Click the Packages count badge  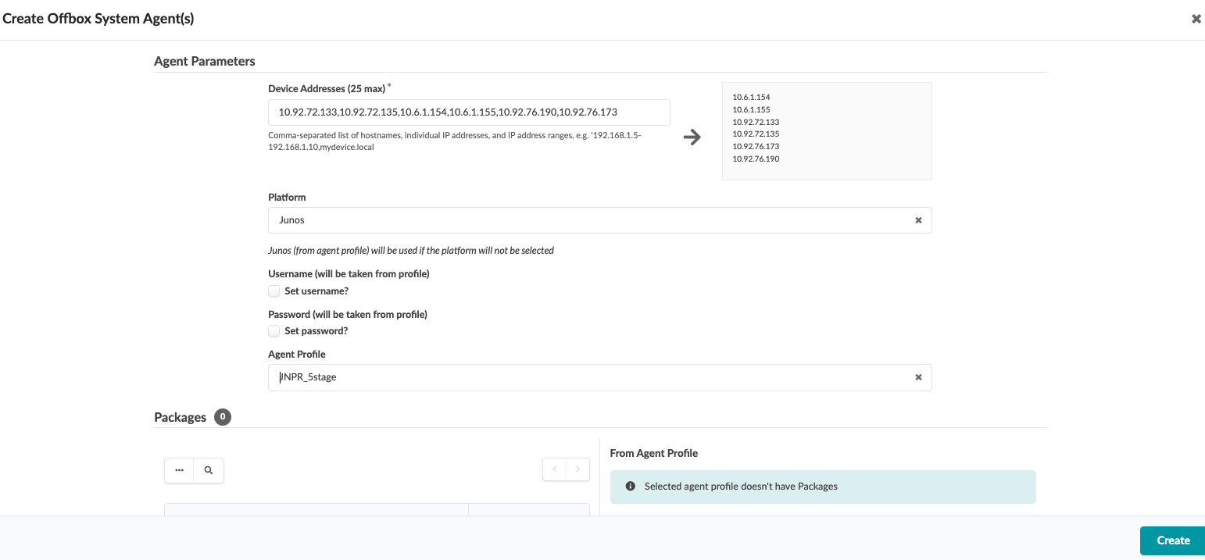pos(223,417)
